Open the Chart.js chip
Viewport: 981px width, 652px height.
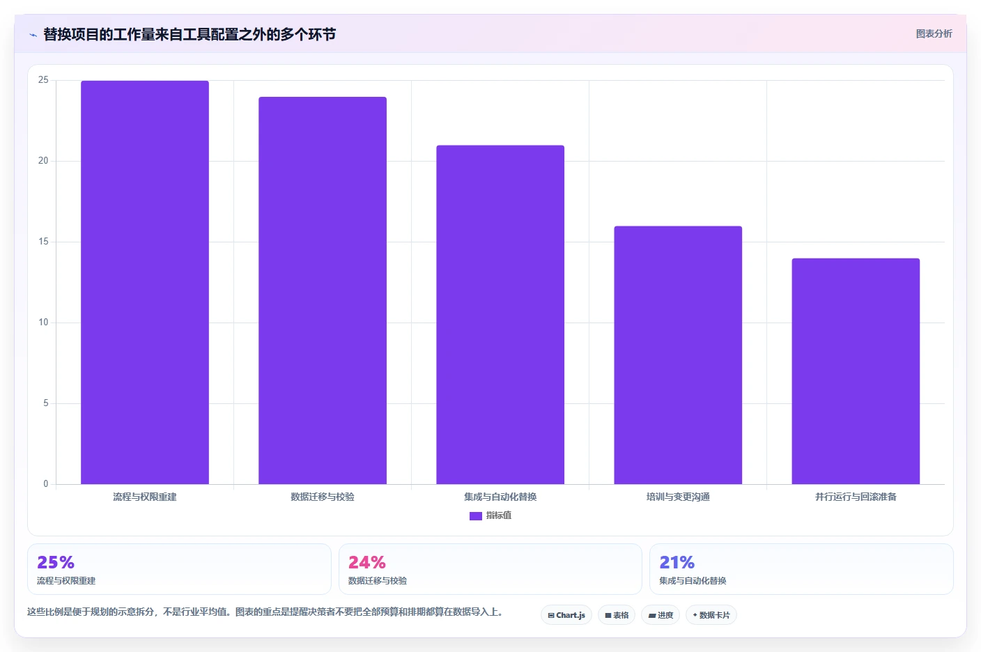(x=566, y=615)
